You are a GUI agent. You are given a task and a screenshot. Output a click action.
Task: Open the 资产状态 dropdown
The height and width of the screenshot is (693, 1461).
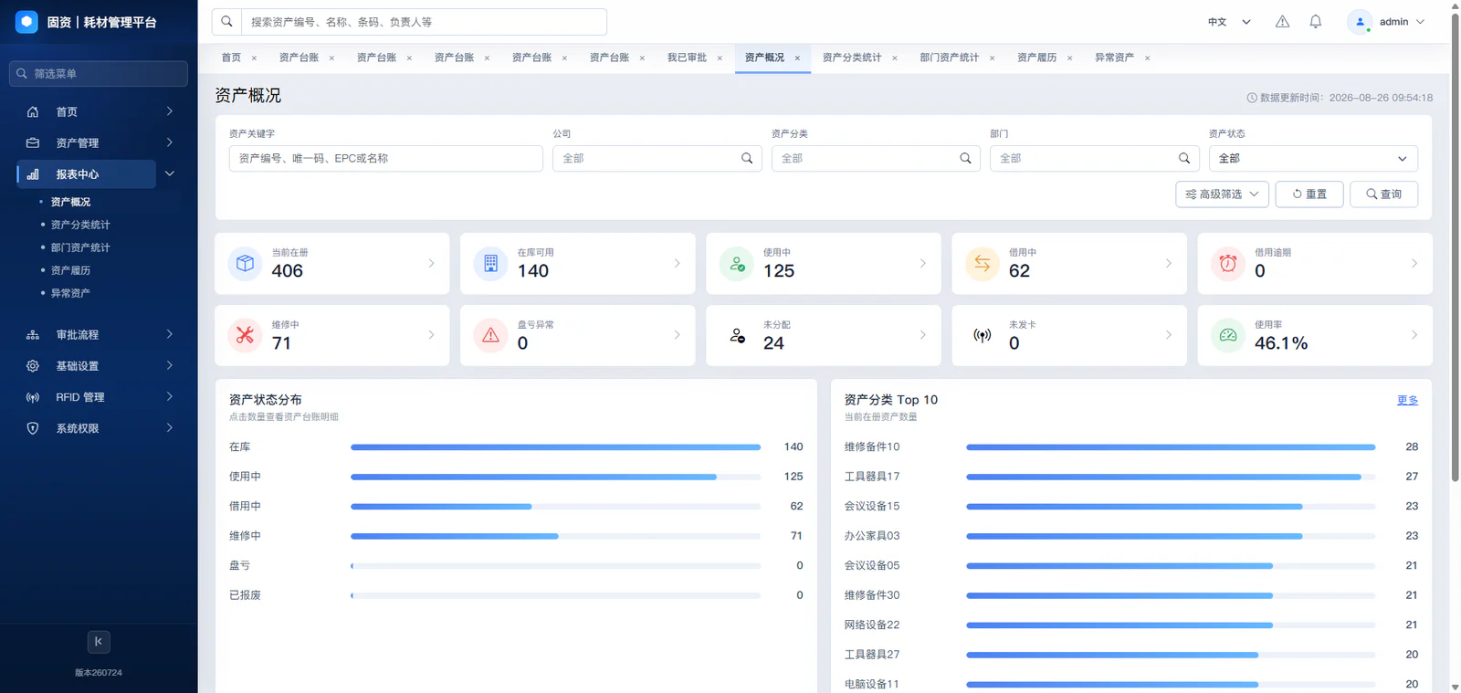coord(1313,158)
